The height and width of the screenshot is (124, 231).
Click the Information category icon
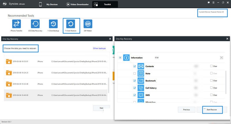[x=126, y=58]
